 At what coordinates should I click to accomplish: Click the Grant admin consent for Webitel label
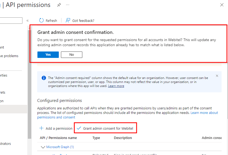coord(108,128)
